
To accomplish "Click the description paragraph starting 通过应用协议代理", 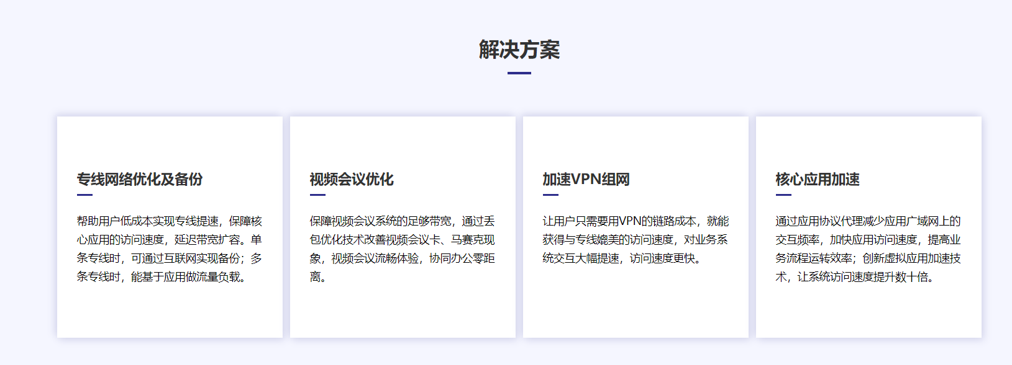I will 868,248.
